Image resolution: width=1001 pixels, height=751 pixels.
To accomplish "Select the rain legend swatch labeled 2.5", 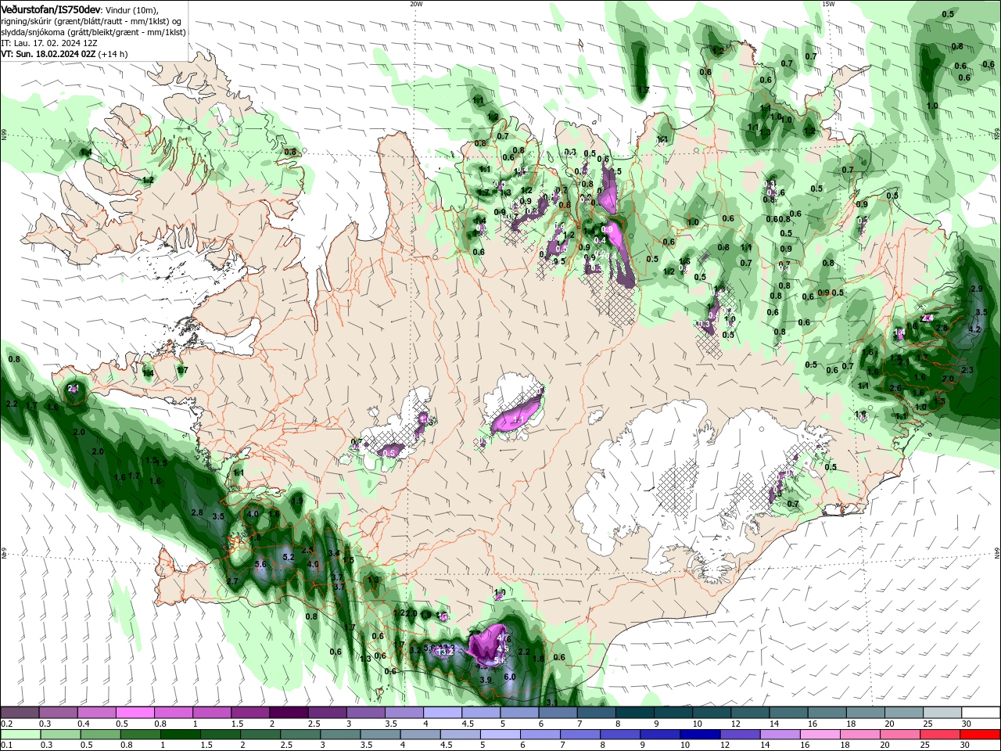I will (x=300, y=735).
